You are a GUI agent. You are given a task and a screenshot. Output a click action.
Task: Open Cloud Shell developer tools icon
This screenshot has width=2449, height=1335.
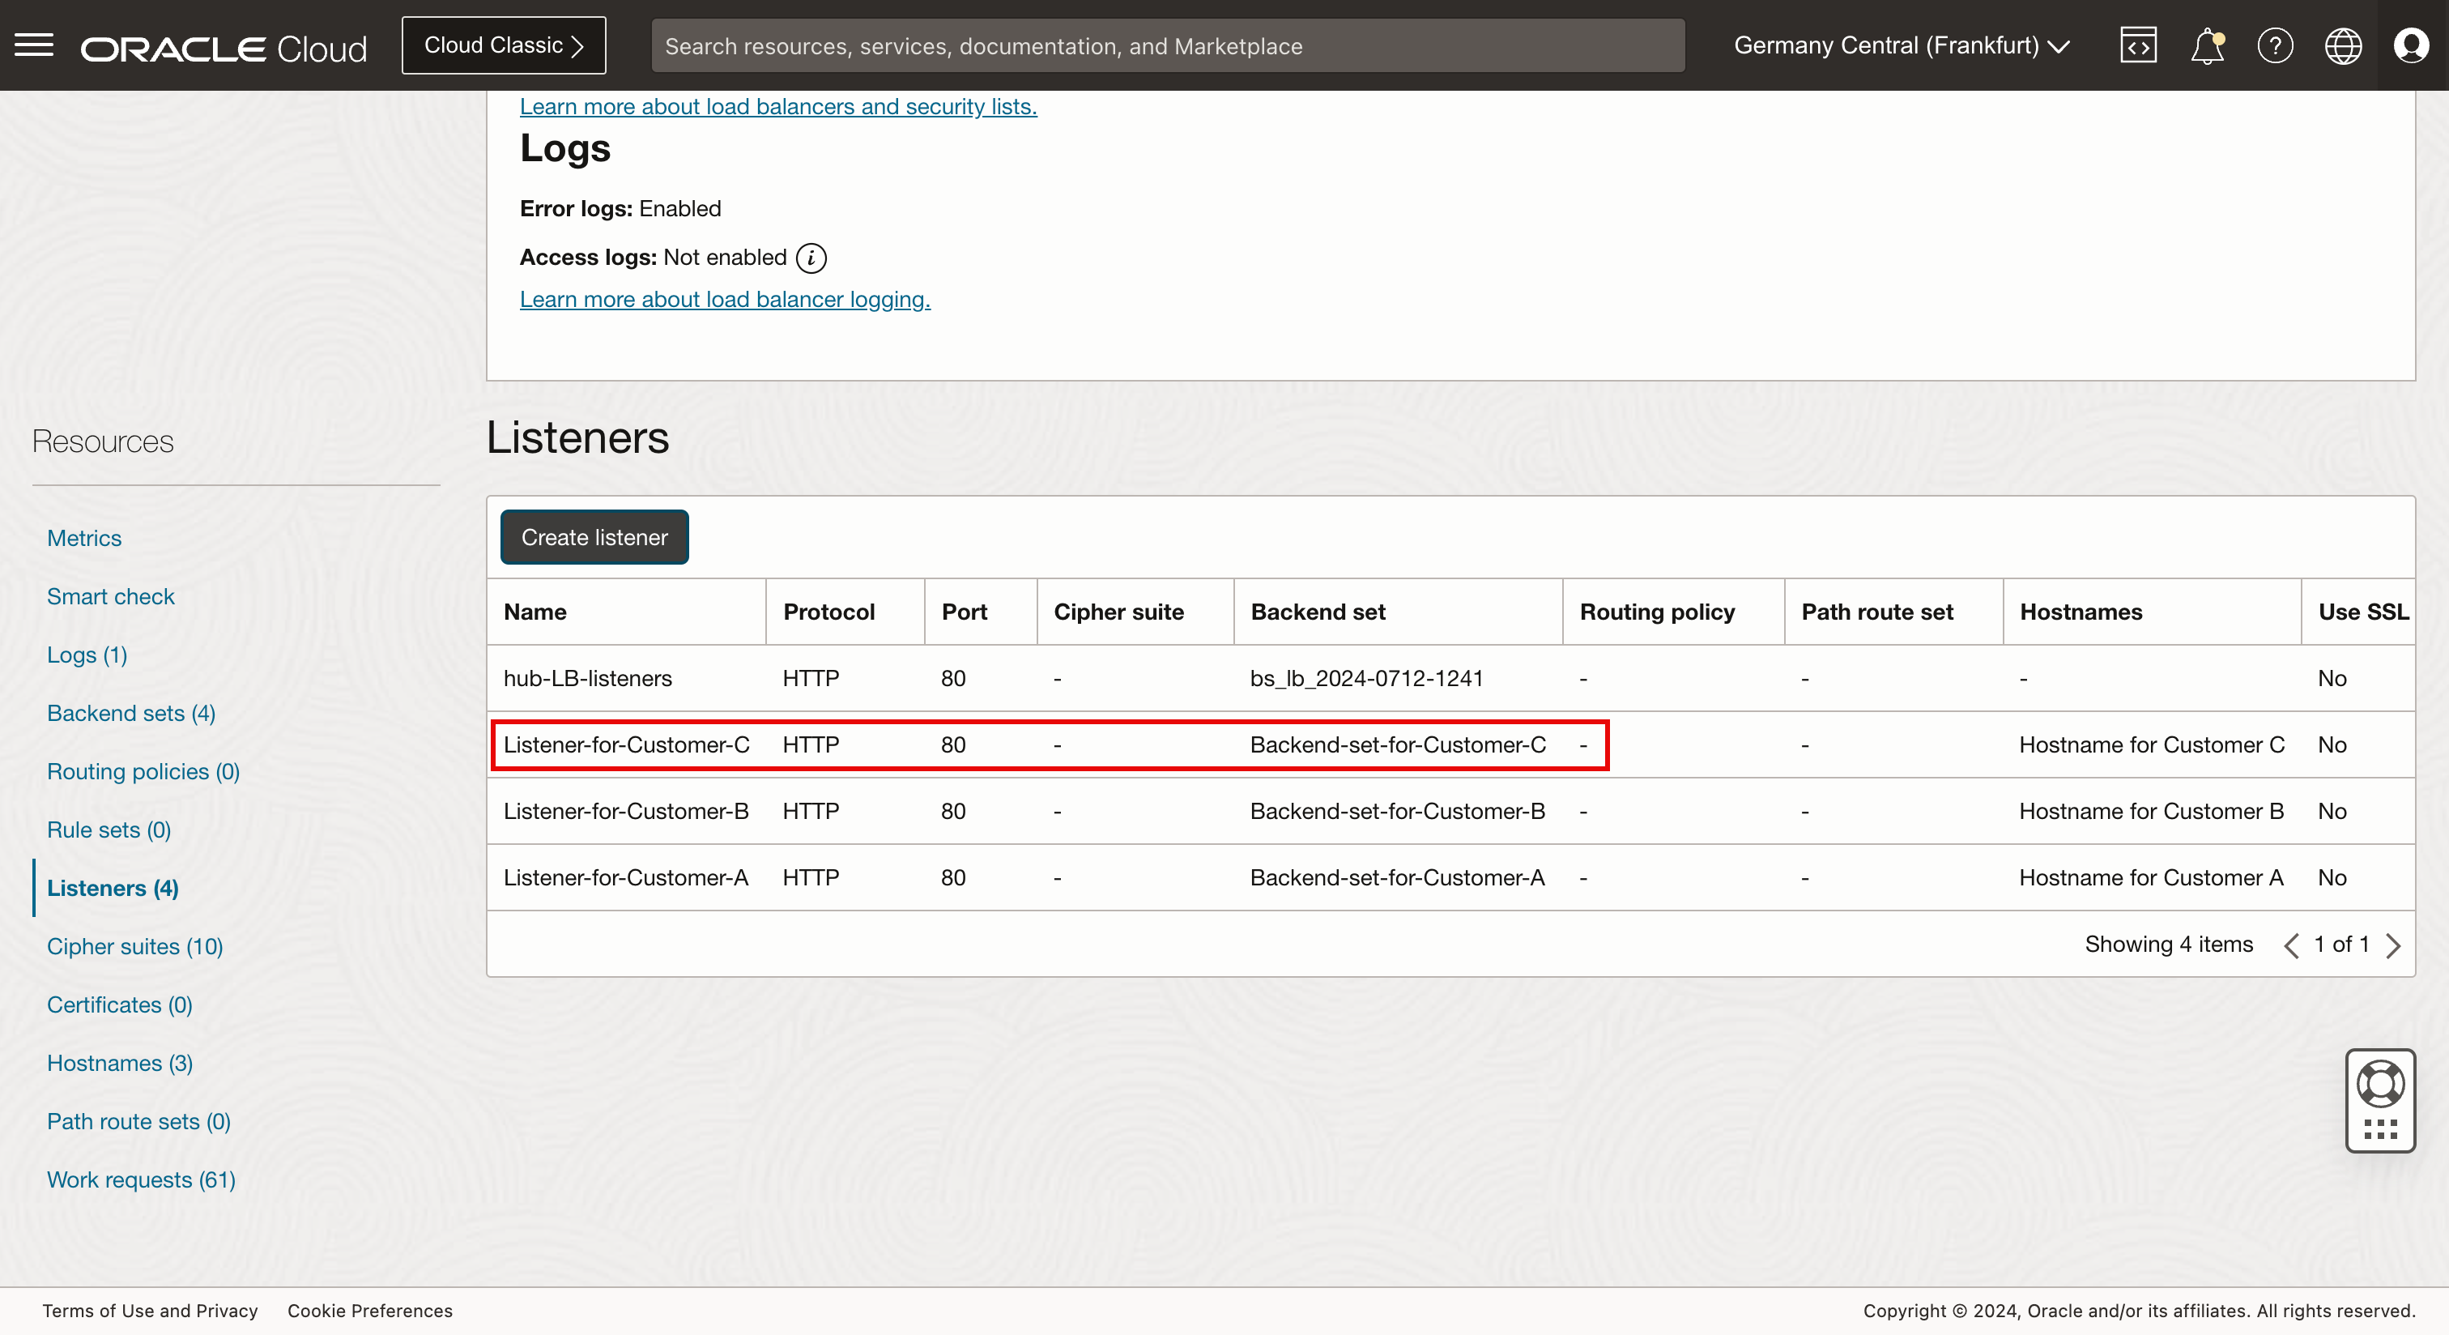tap(2138, 45)
